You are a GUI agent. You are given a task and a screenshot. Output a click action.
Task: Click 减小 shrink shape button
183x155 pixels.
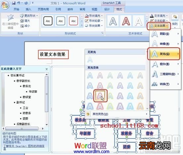(25, 26)
